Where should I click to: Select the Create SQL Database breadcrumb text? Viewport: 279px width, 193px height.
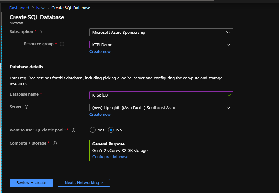(71, 8)
